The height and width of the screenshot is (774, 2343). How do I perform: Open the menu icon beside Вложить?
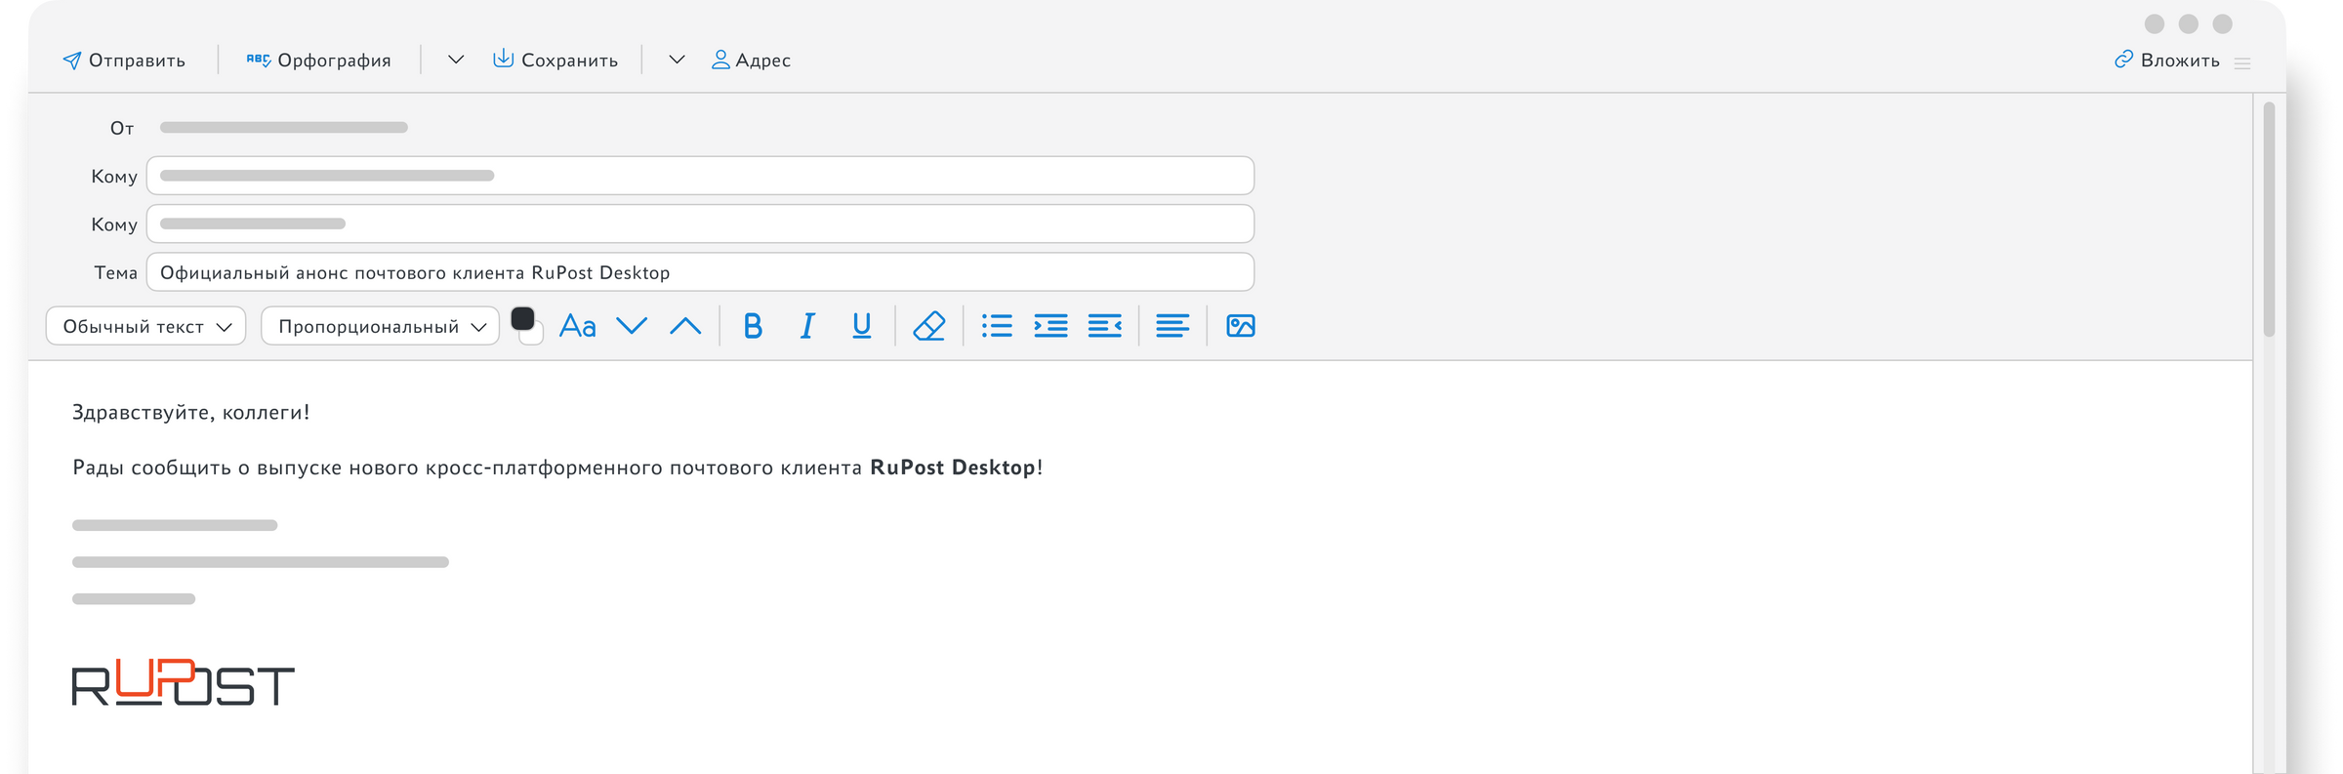2242,63
